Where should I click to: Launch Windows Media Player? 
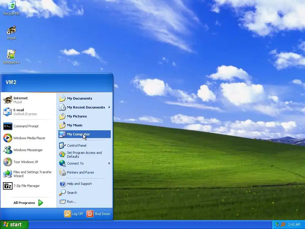tap(28, 138)
